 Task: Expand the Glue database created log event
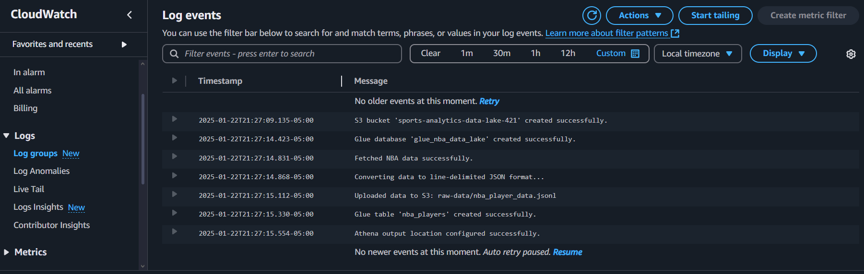coord(175,137)
